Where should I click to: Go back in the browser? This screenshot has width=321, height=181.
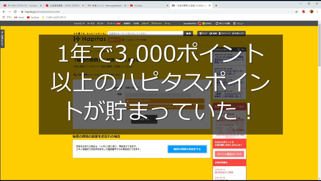click(x=4, y=12)
